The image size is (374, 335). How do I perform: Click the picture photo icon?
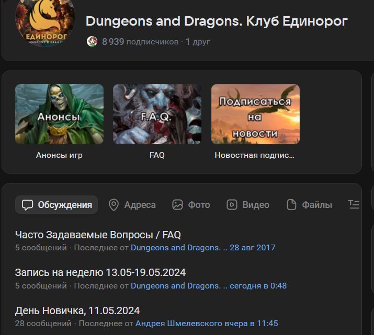tap(177, 205)
